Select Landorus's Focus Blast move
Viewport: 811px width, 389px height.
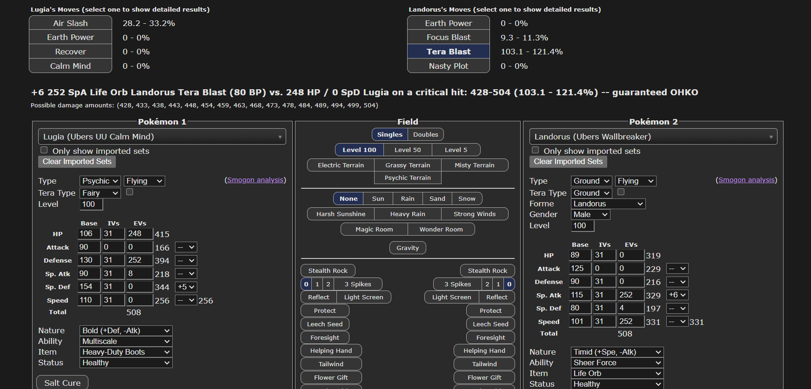tap(448, 37)
